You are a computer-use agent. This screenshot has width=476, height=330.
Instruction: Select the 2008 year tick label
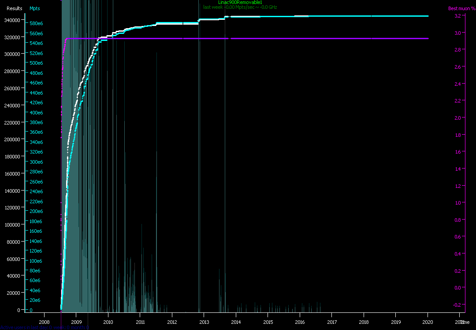44,322
